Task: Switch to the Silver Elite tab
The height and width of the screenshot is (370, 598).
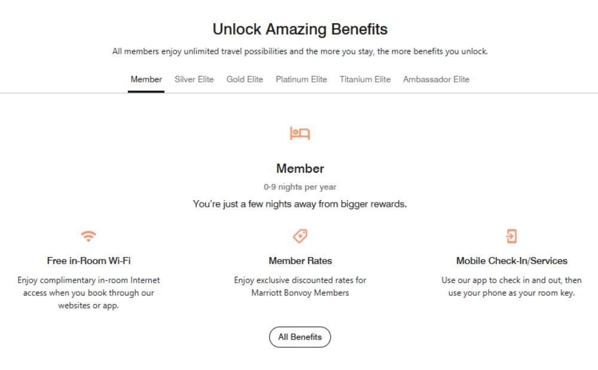Action: (194, 79)
